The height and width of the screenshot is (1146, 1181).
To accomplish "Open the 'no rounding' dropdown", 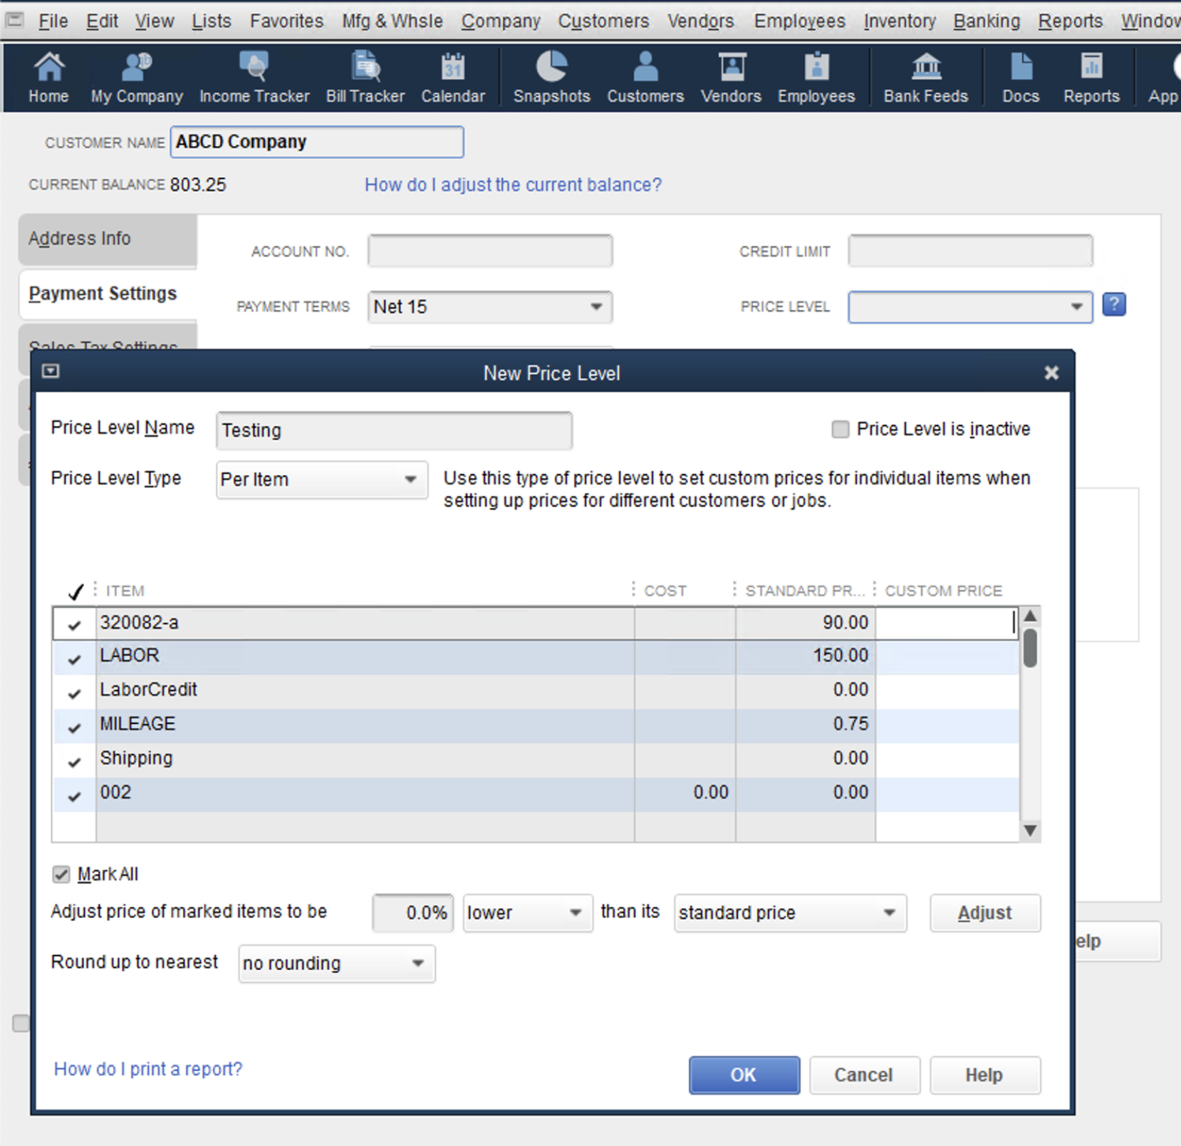I will 417,964.
